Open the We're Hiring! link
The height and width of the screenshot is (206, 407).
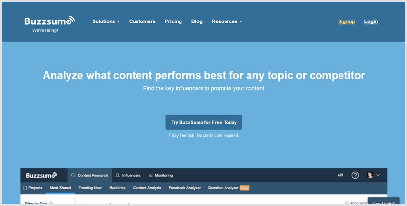pos(45,31)
